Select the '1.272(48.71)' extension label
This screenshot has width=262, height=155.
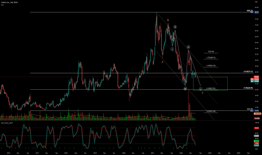pos(211,58)
